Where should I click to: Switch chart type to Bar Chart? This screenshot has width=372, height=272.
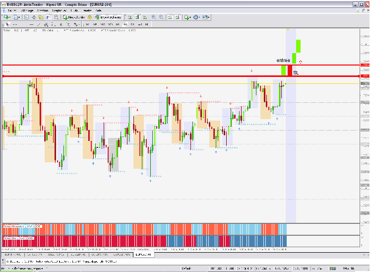[130, 17]
